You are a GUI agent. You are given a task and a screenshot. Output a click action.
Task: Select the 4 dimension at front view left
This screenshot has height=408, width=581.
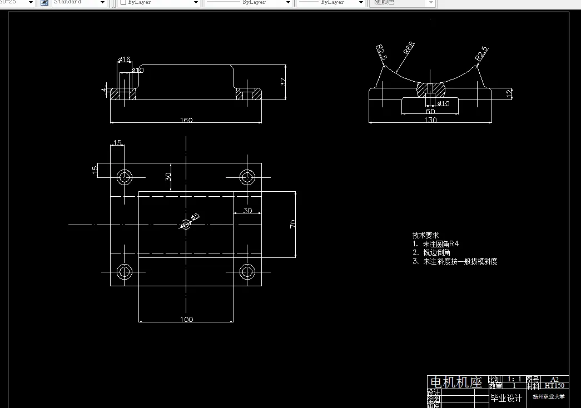click(x=104, y=90)
